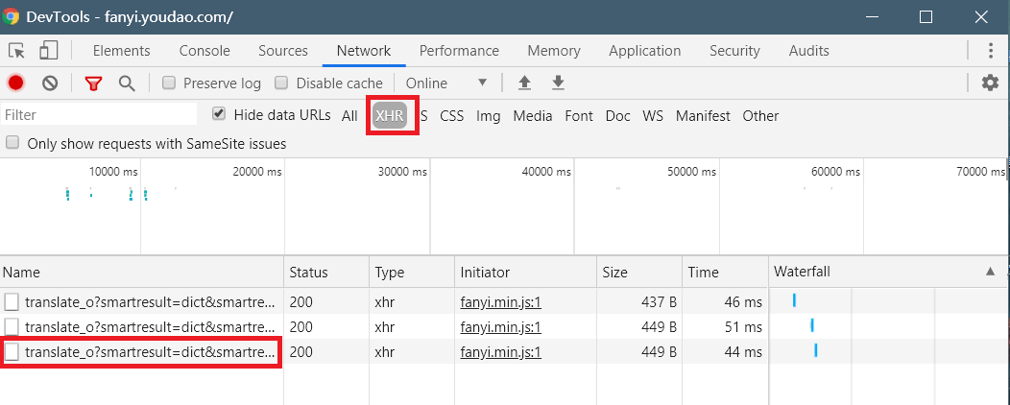Activate the inspect element picker tool
Viewport: 1010px width, 405px height.
tap(17, 51)
